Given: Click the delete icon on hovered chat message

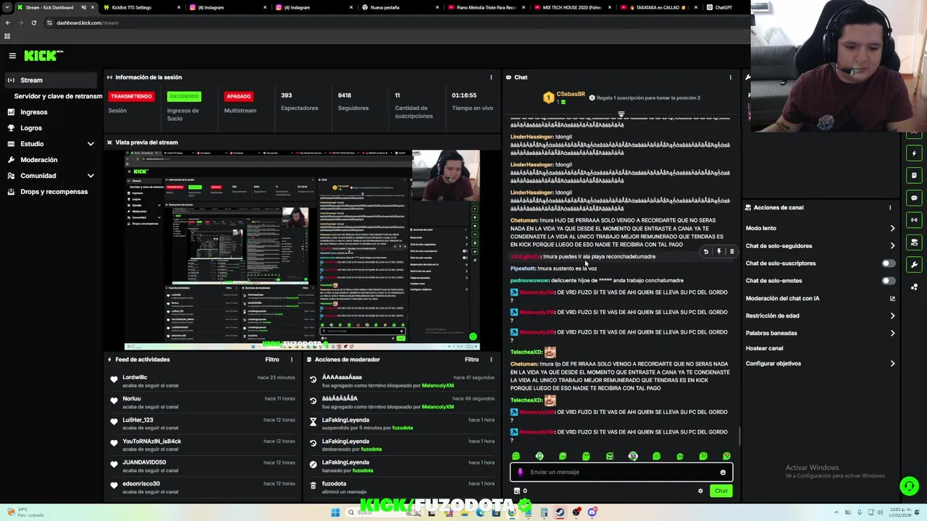Looking at the screenshot, I should pos(731,252).
